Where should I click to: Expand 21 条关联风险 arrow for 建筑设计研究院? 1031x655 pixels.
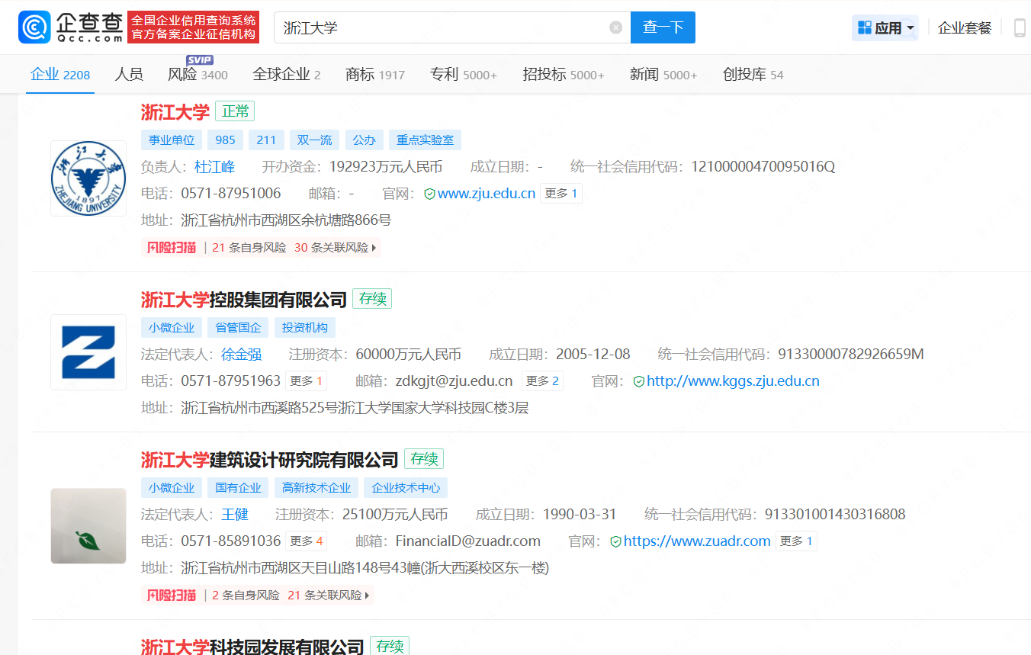click(x=368, y=596)
